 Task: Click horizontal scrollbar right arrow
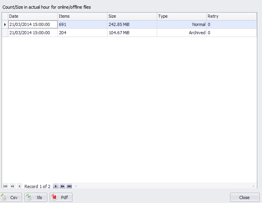tap(254, 186)
